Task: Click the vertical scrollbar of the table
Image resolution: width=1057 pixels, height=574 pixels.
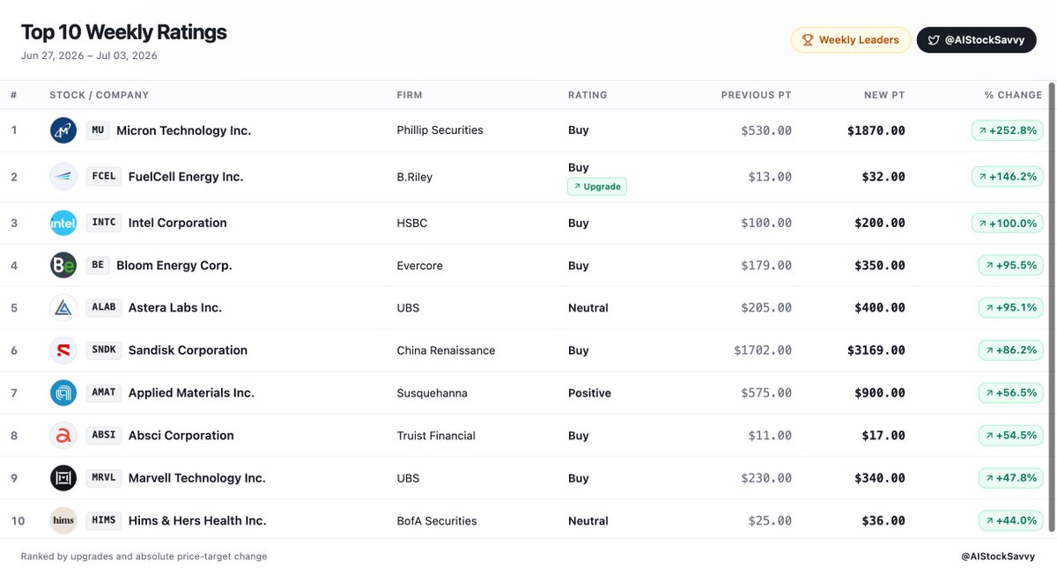Action: 1052,306
